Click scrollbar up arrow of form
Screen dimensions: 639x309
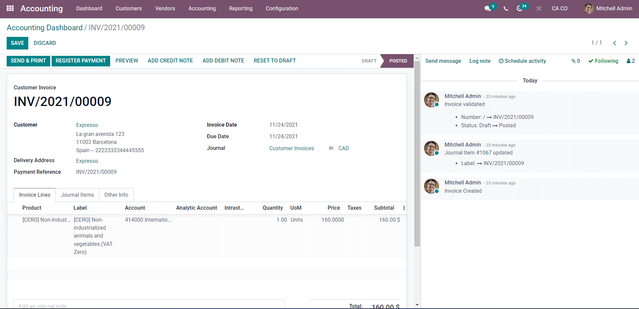(417, 58)
